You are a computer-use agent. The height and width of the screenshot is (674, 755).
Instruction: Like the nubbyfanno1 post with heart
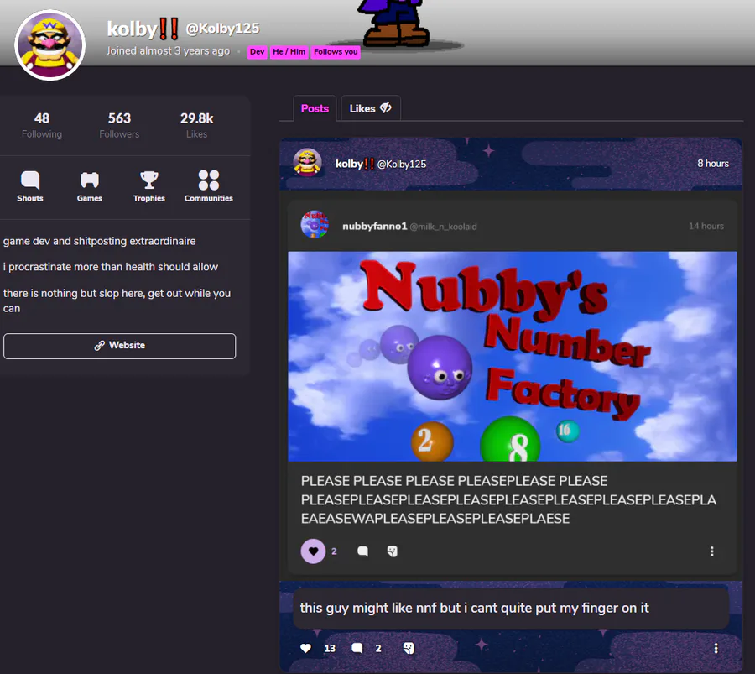313,551
